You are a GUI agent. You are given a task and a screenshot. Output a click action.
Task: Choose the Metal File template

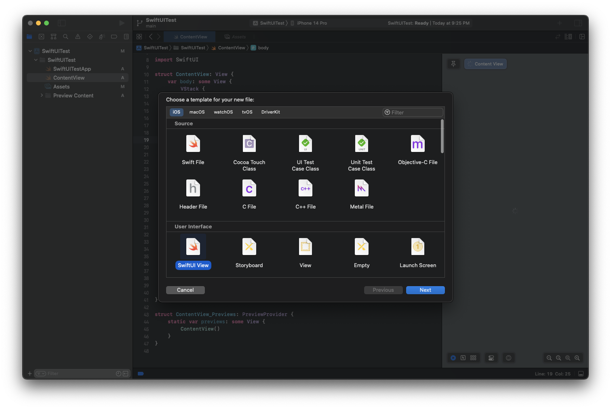[362, 194]
